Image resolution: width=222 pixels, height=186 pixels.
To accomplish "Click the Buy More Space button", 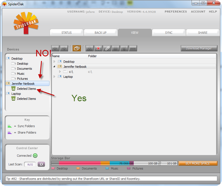I will coord(198,163).
